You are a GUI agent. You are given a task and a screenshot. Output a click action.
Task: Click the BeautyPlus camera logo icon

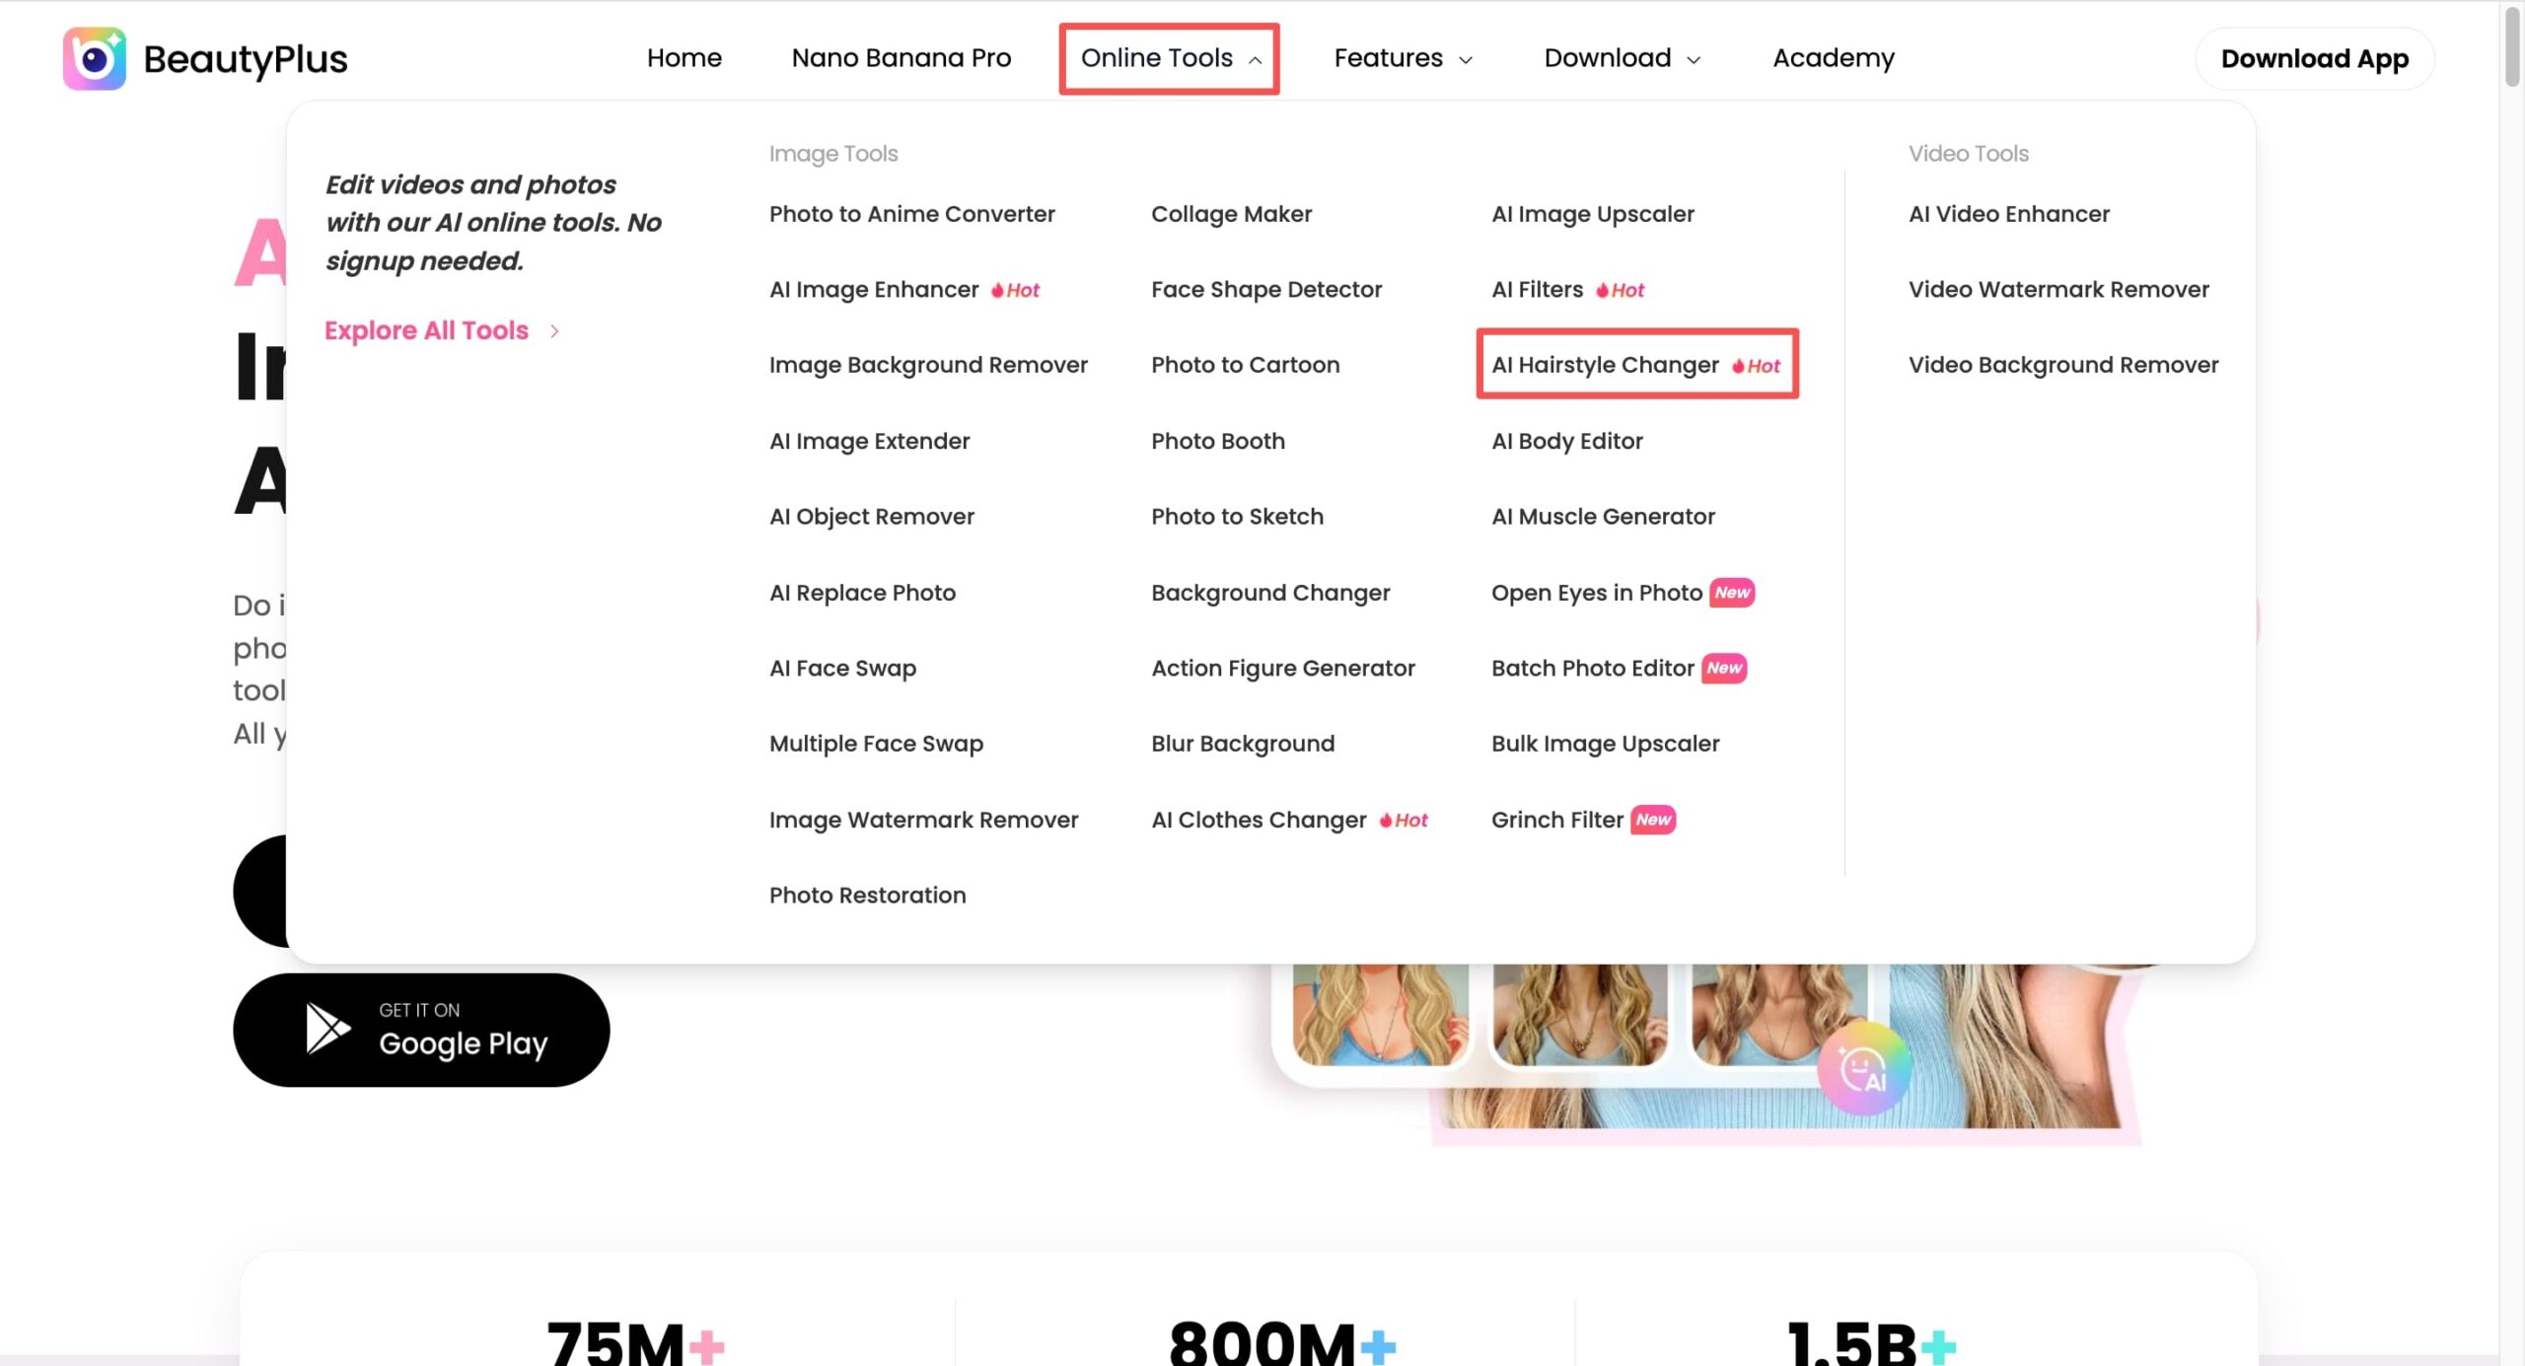click(95, 58)
